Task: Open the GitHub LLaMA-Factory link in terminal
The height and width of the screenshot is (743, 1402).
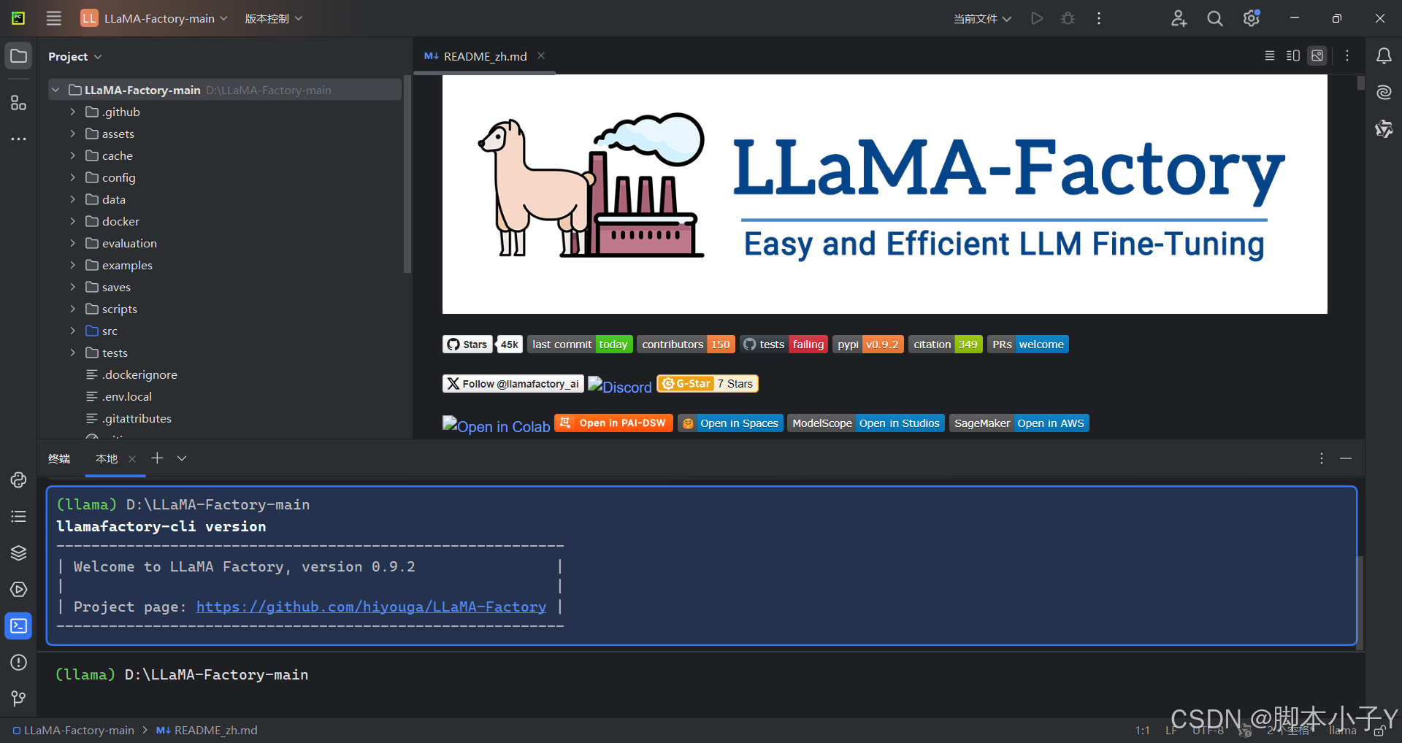Action: (371, 607)
